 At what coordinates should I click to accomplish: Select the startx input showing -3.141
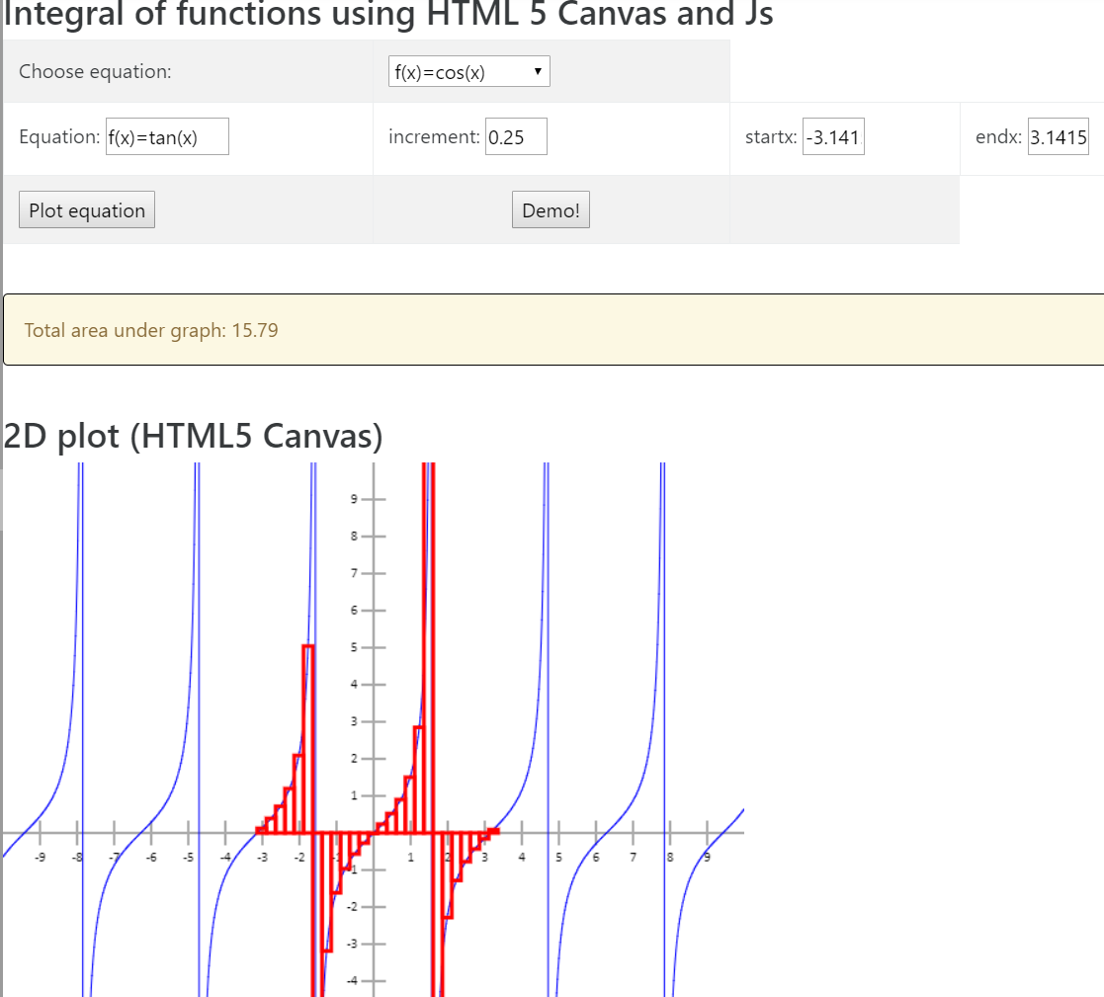tap(833, 137)
